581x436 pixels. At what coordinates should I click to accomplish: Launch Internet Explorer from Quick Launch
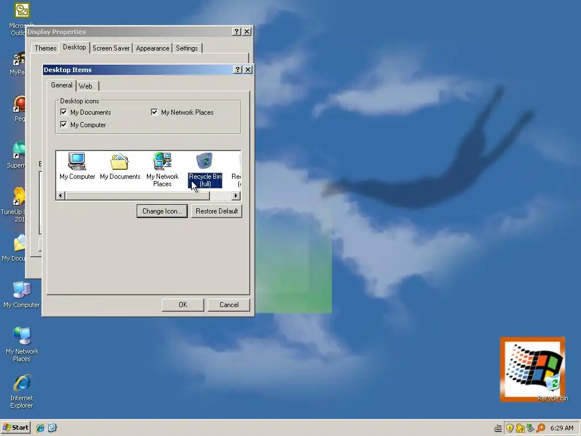tap(40, 428)
